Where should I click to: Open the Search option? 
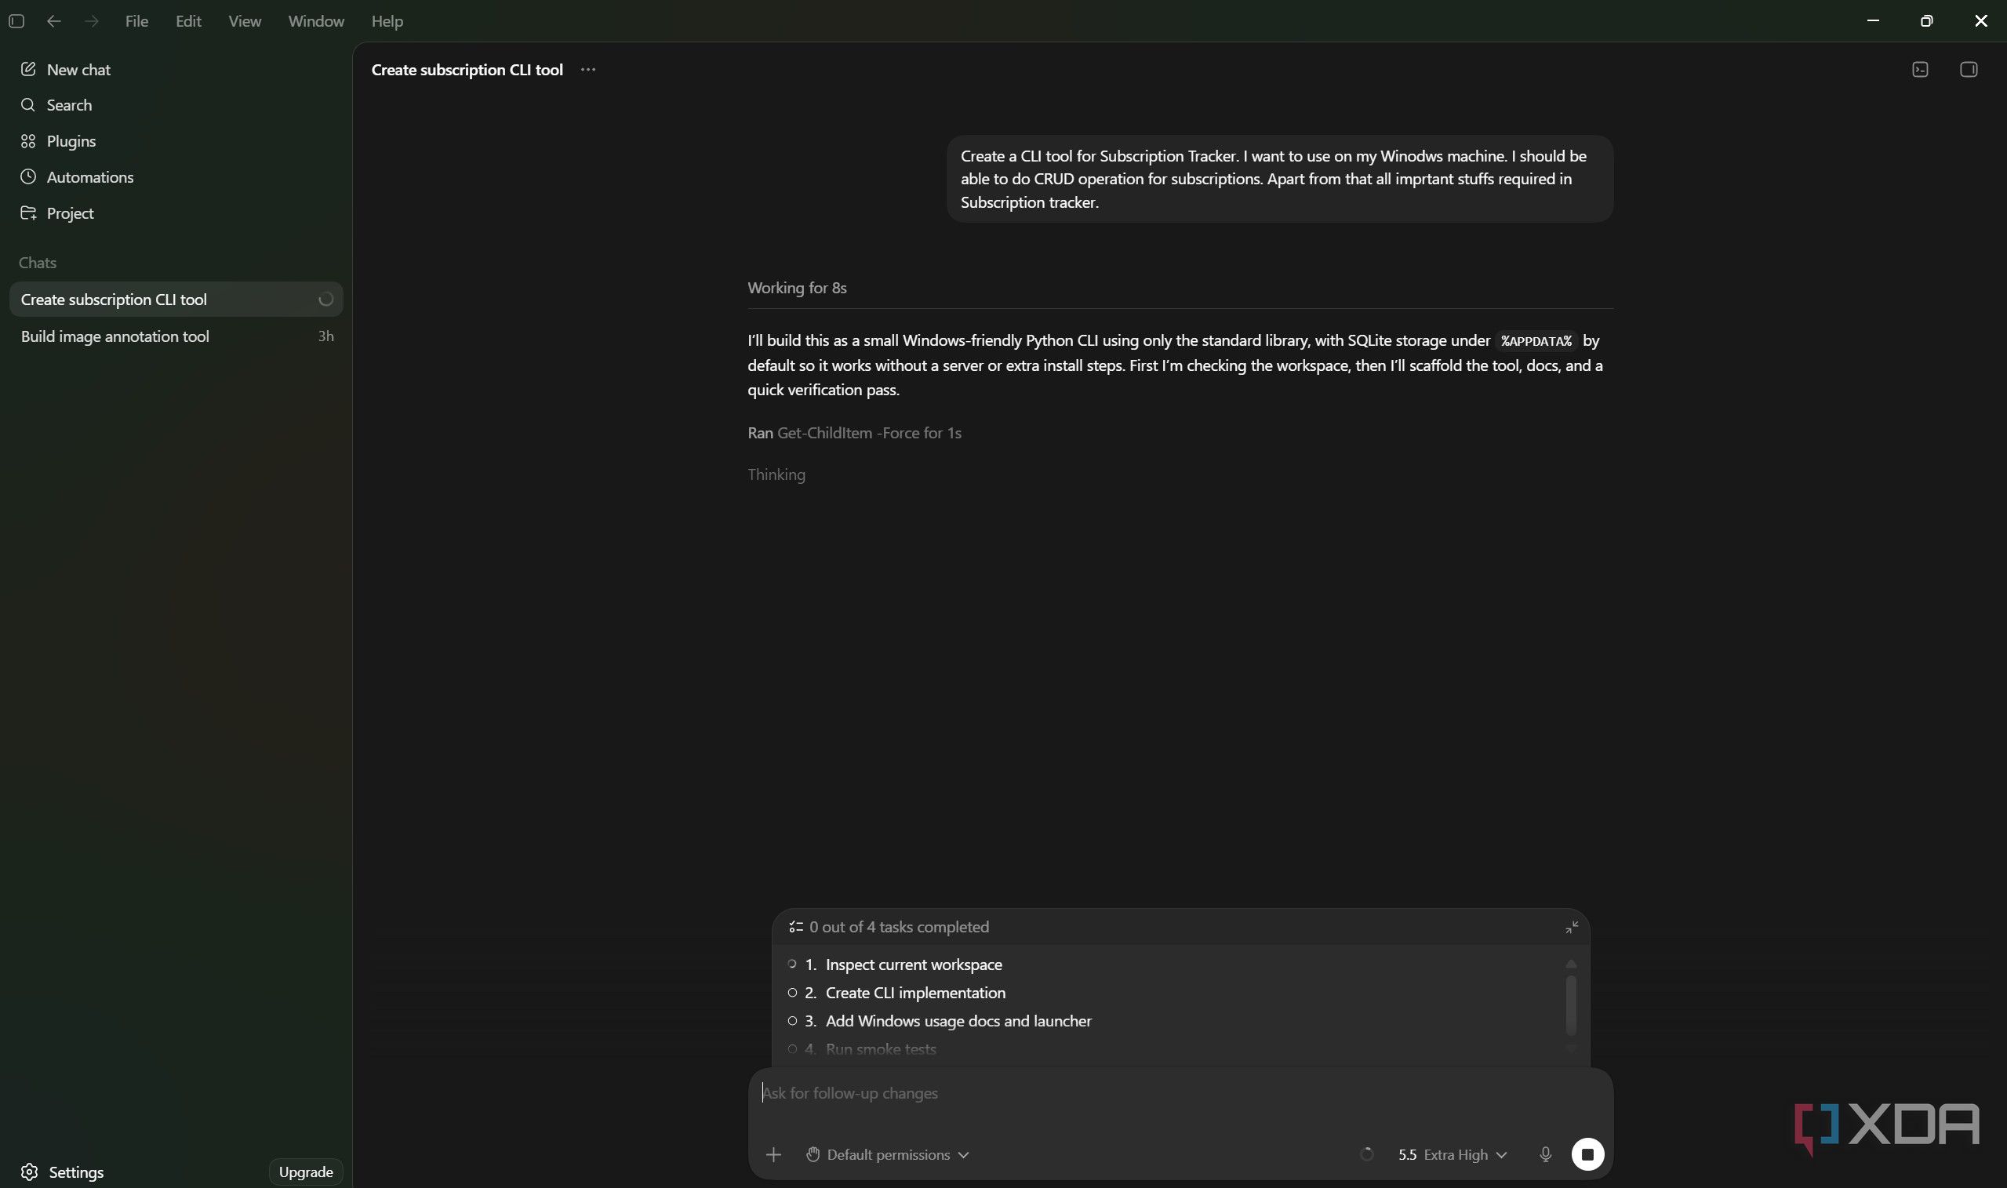click(56, 105)
